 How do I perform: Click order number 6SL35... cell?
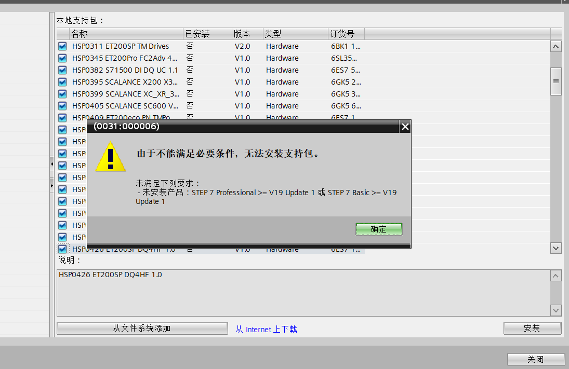[x=344, y=58]
